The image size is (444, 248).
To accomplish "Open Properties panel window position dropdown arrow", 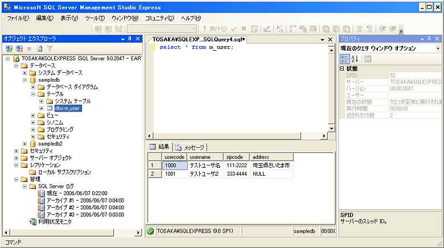I will [422, 39].
